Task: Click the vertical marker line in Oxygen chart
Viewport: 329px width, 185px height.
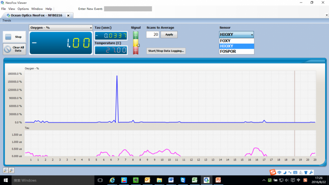Action: [x=294, y=96]
